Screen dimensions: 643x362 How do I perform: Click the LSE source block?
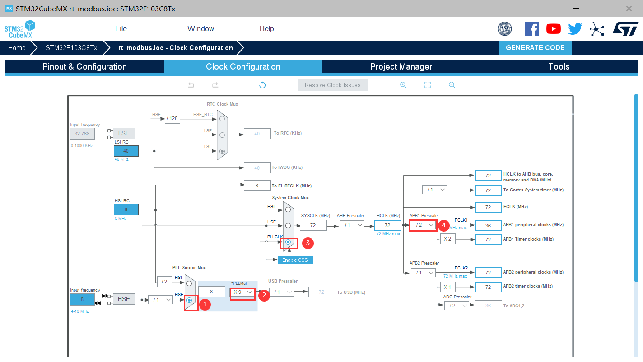(124, 133)
